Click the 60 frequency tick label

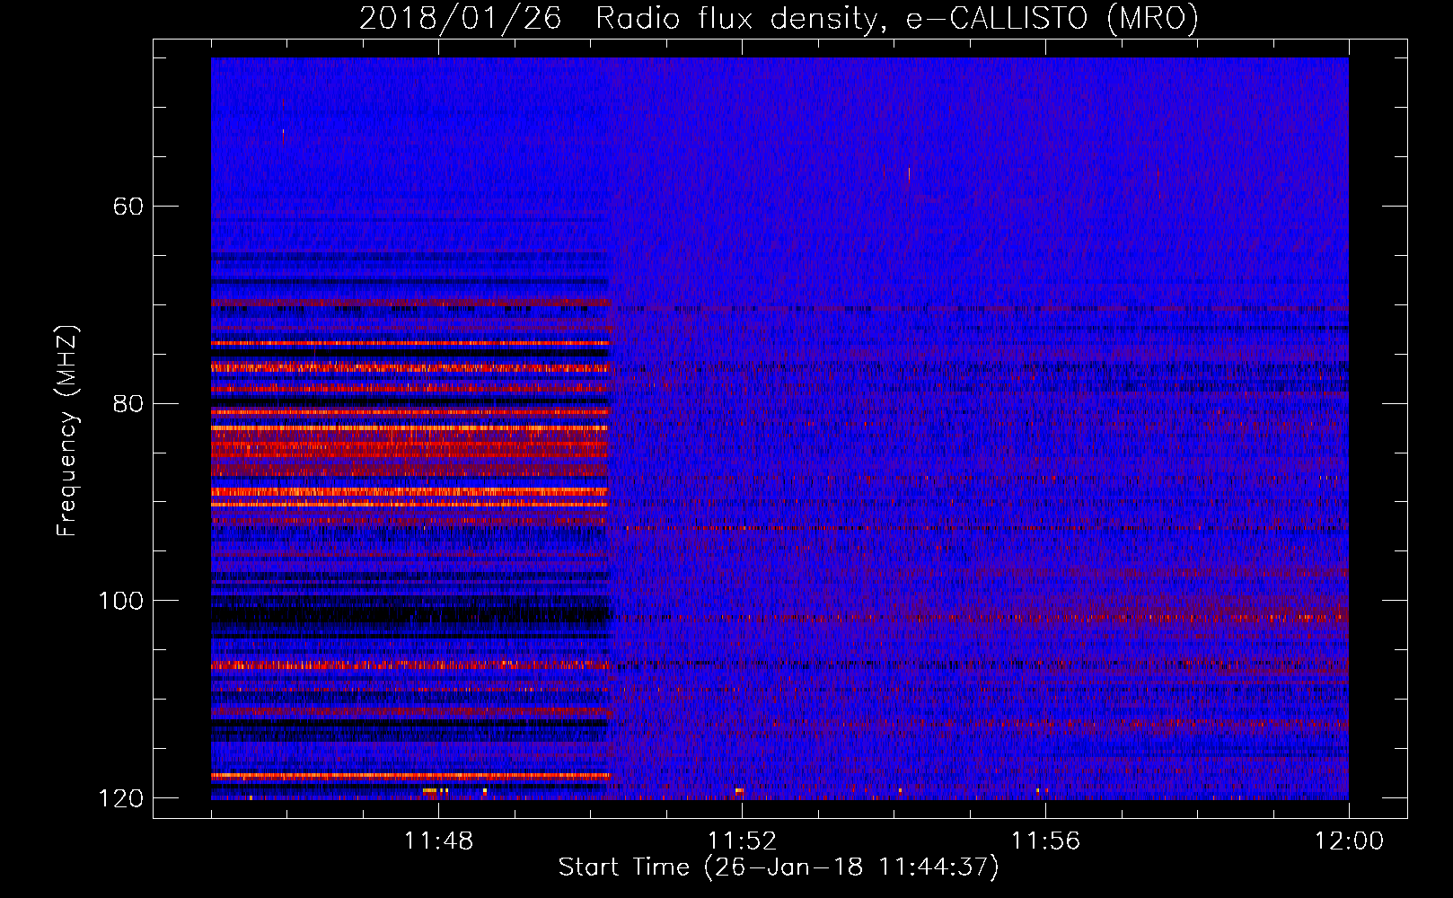click(128, 207)
